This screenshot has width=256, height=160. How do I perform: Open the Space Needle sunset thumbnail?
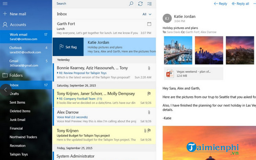click(x=209, y=50)
